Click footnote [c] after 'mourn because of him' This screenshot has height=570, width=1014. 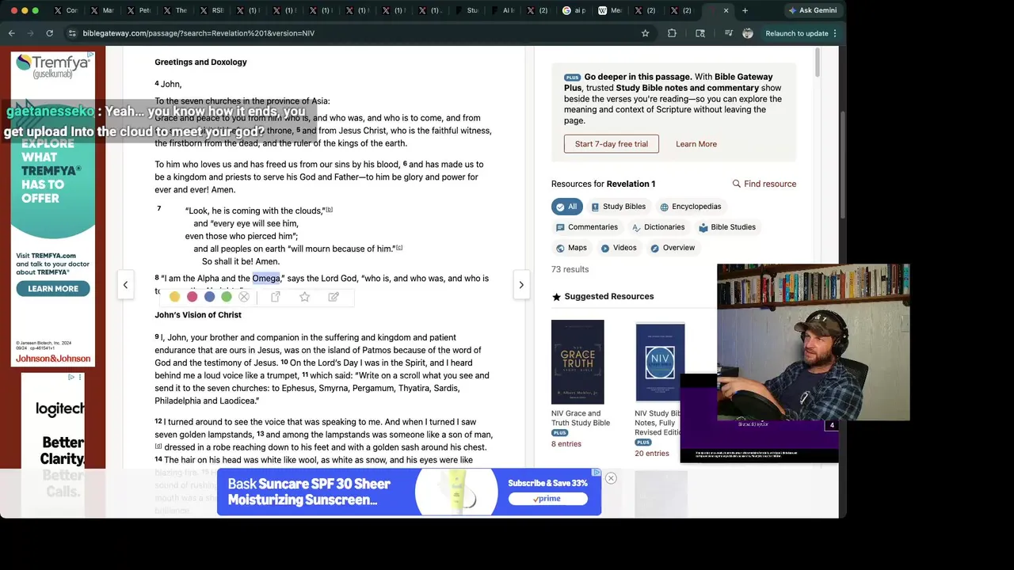click(399, 248)
